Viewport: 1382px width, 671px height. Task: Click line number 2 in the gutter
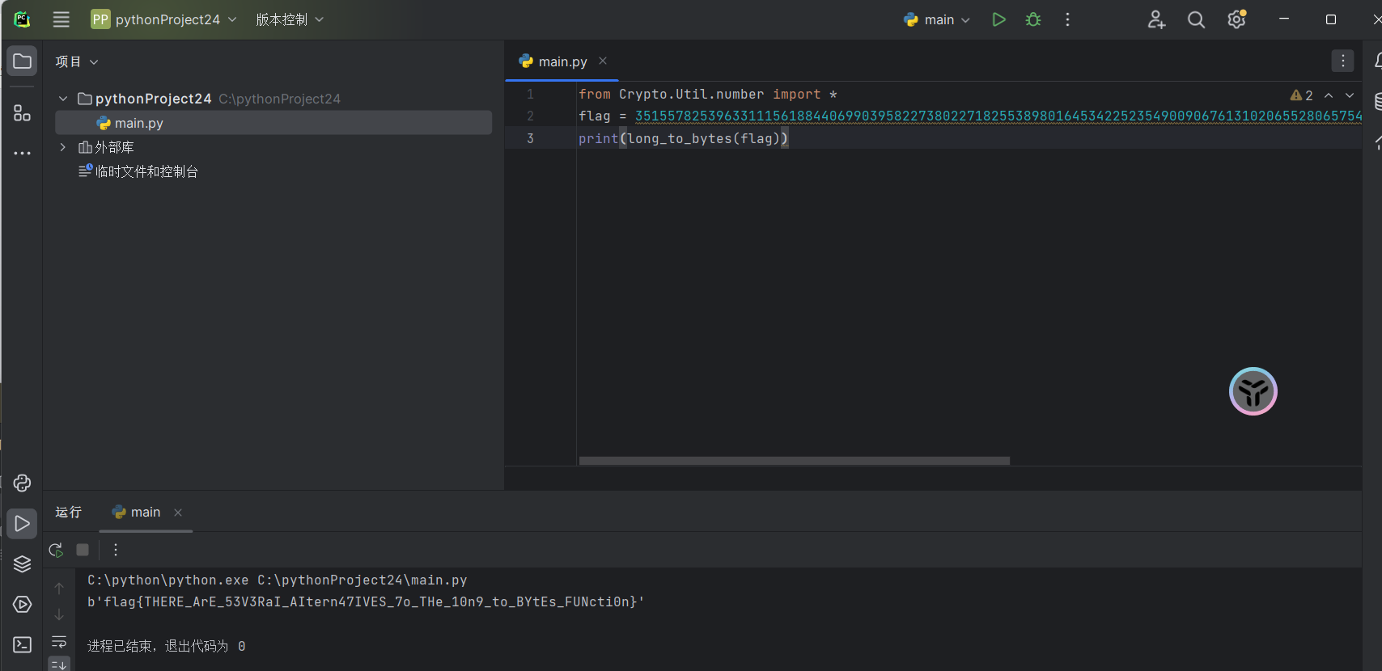click(x=530, y=116)
